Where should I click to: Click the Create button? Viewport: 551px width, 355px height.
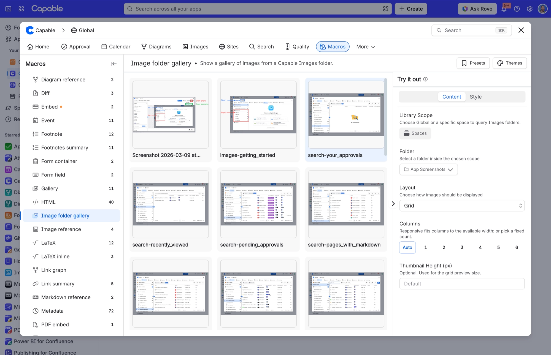coord(411,9)
